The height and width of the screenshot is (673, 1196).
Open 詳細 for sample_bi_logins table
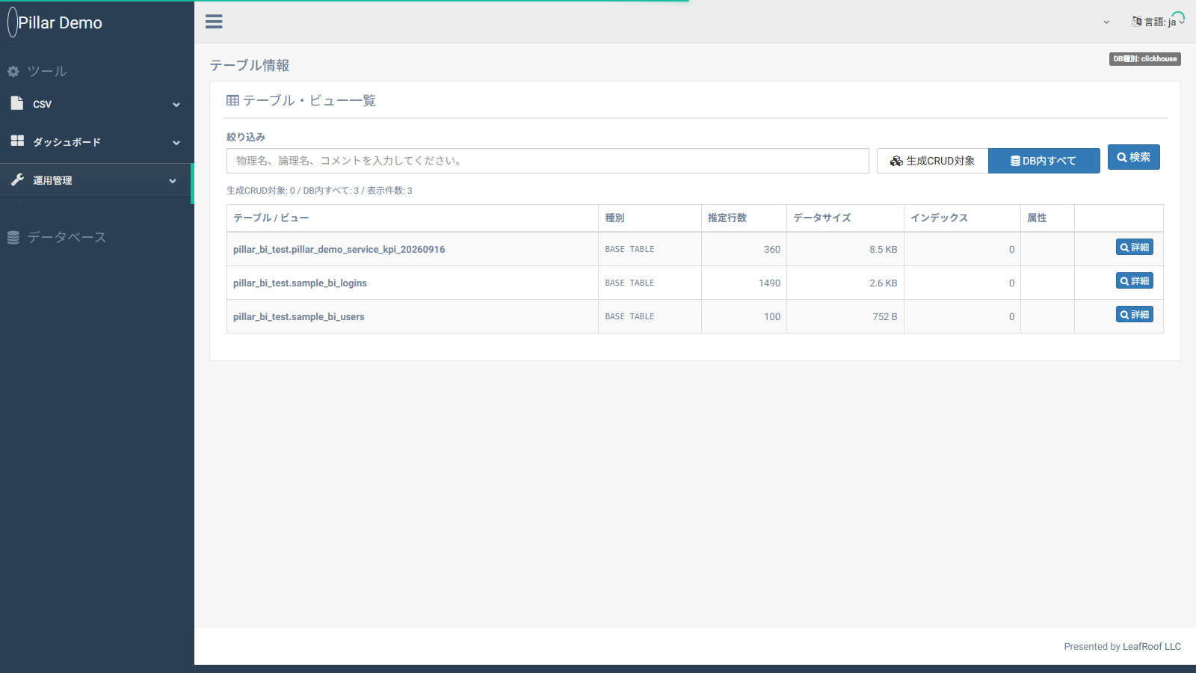pos(1135,281)
